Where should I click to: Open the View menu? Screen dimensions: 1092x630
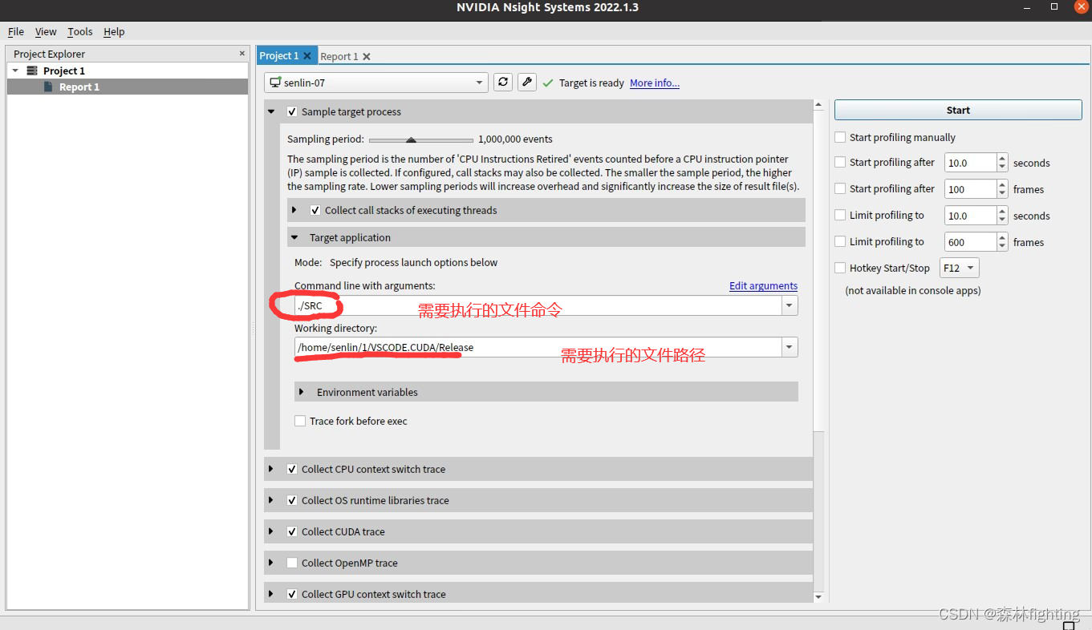pyautogui.click(x=46, y=31)
